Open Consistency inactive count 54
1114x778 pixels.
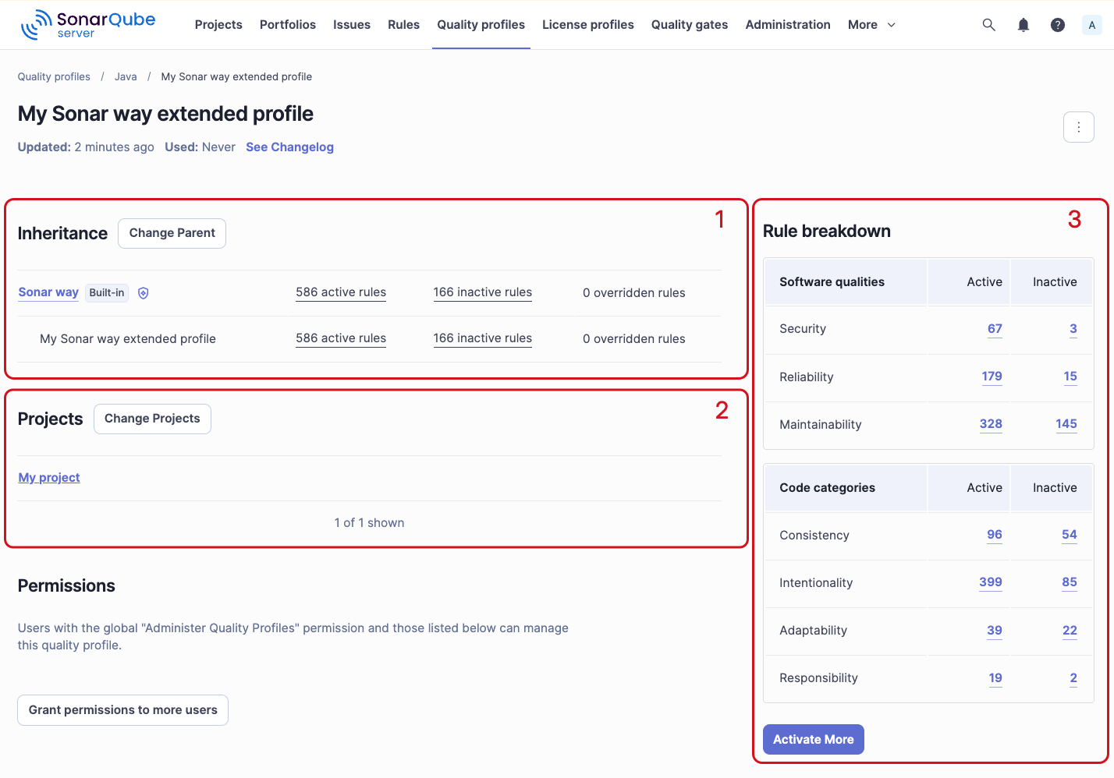tap(1070, 535)
